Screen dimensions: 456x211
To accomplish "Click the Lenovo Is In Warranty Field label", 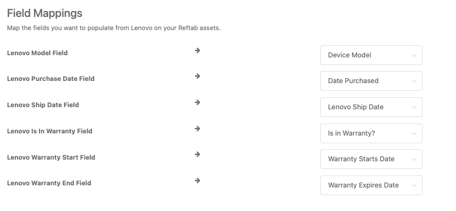I will click(50, 131).
